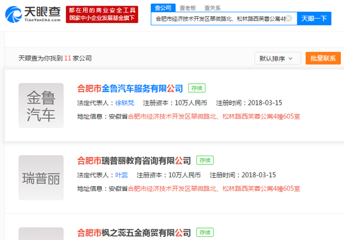This screenshot has width=344, height=240.
Task: Open the 默认排序 sort dropdown
Action: 278,58
